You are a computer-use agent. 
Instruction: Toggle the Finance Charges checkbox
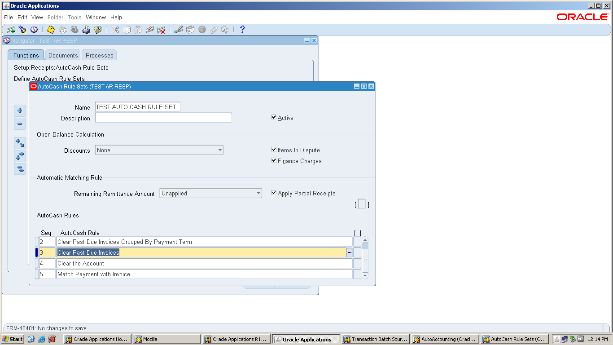point(274,160)
